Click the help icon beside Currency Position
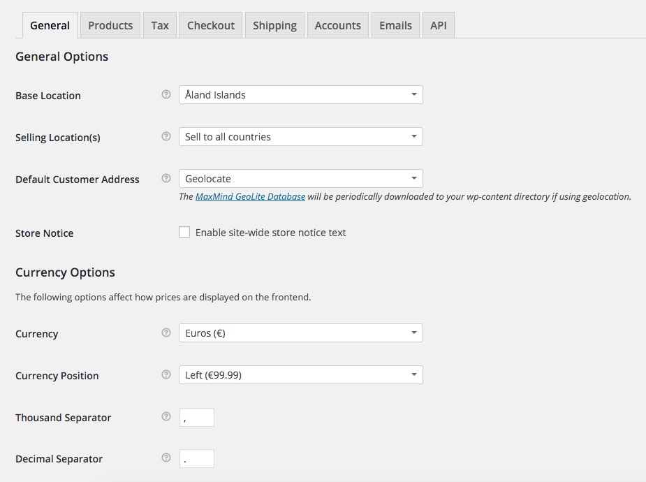The width and height of the screenshot is (646, 482). coord(166,375)
